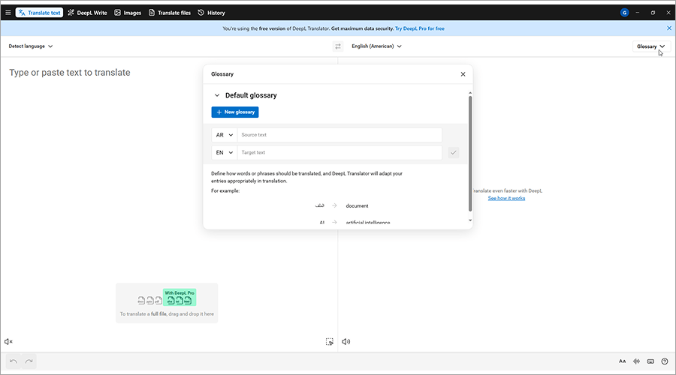Click the Target text field
Viewport: 676px width, 375px height.
click(340, 152)
